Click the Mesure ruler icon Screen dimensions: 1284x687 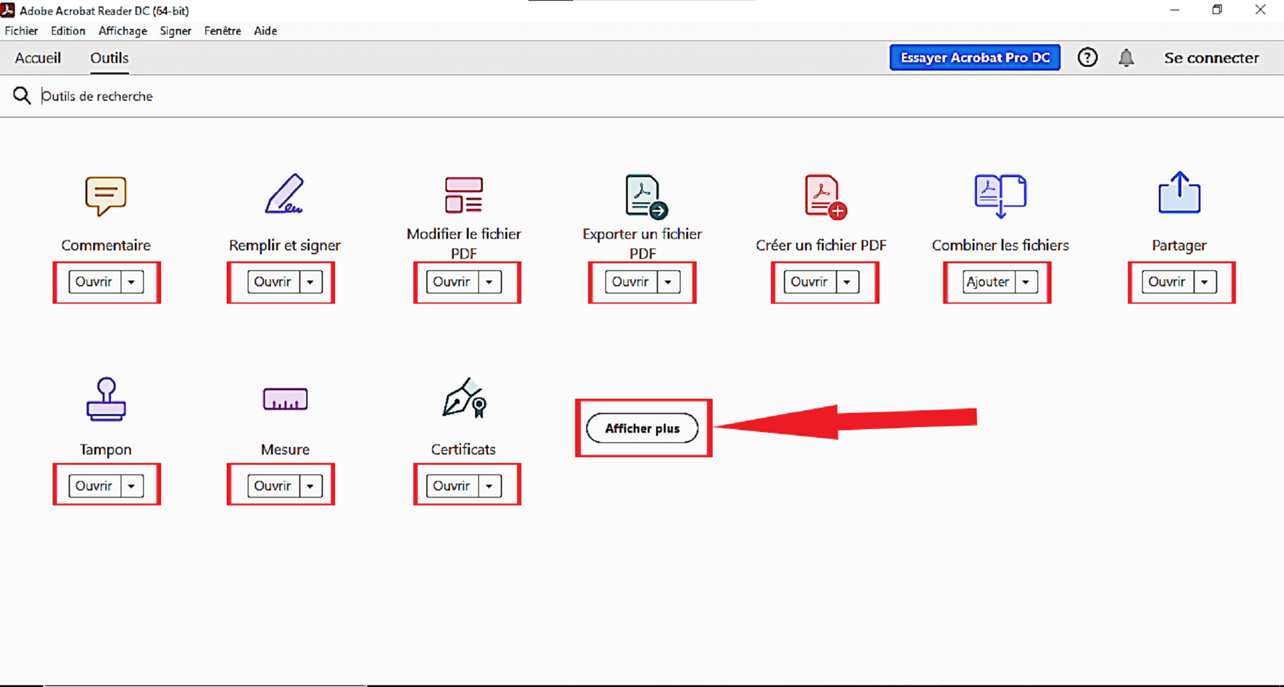click(x=285, y=399)
